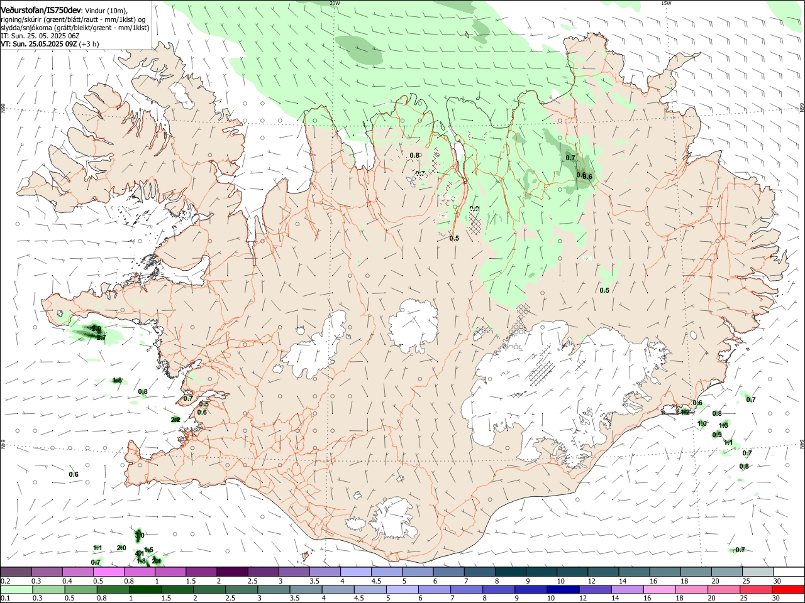Click the 1.0 precipitation value on the map
This screenshot has width=805, height=603.
tap(702, 424)
